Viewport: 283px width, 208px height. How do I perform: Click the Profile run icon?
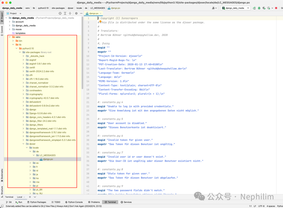(269, 8)
